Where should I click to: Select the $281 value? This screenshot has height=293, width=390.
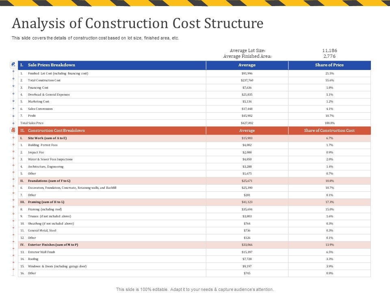pos(247,195)
